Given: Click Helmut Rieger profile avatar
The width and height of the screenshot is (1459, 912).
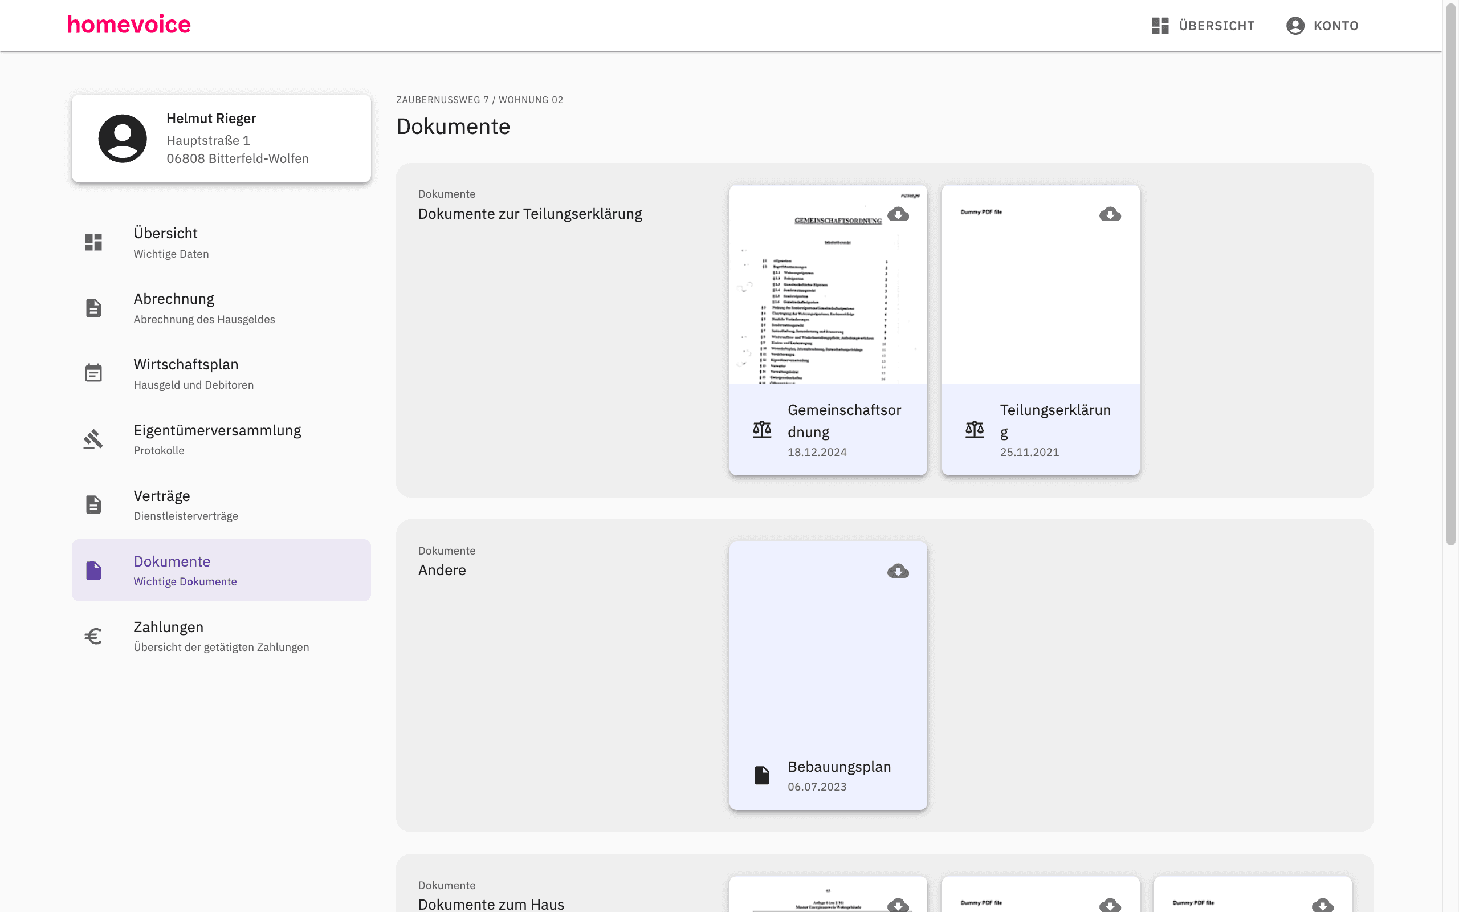Looking at the screenshot, I should pyautogui.click(x=123, y=139).
